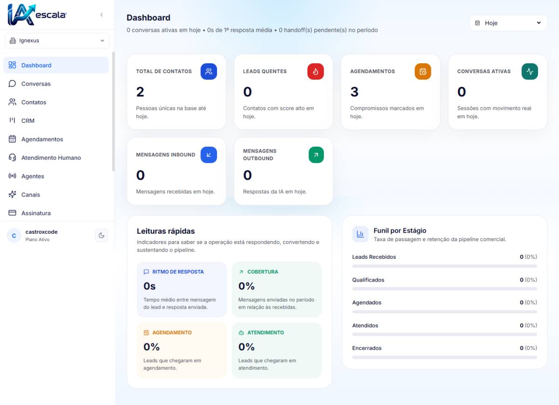Toggle dark mode with the moon button
The width and height of the screenshot is (559, 405).
click(102, 236)
